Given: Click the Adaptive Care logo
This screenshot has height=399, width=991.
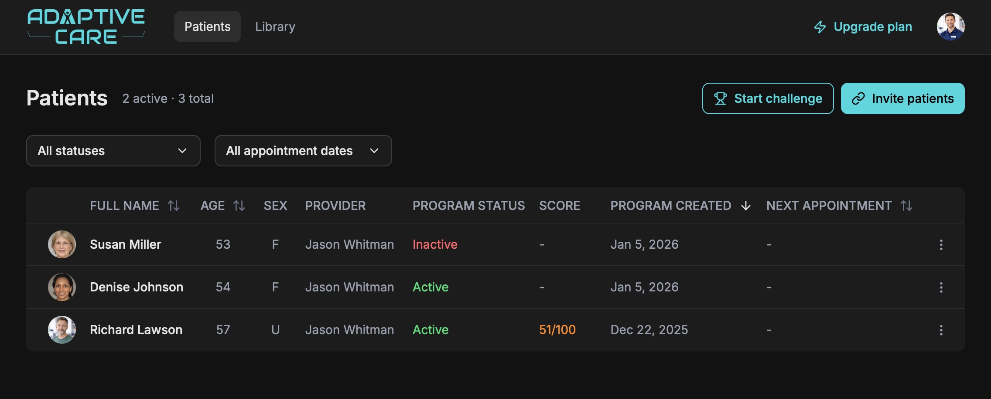Looking at the screenshot, I should 85,27.
